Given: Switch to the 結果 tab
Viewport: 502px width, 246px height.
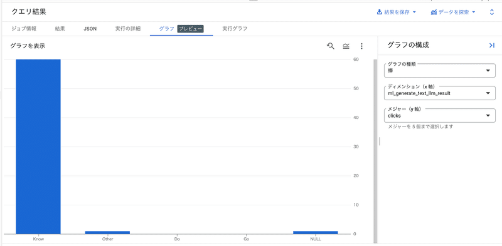Looking at the screenshot, I should (60, 28).
